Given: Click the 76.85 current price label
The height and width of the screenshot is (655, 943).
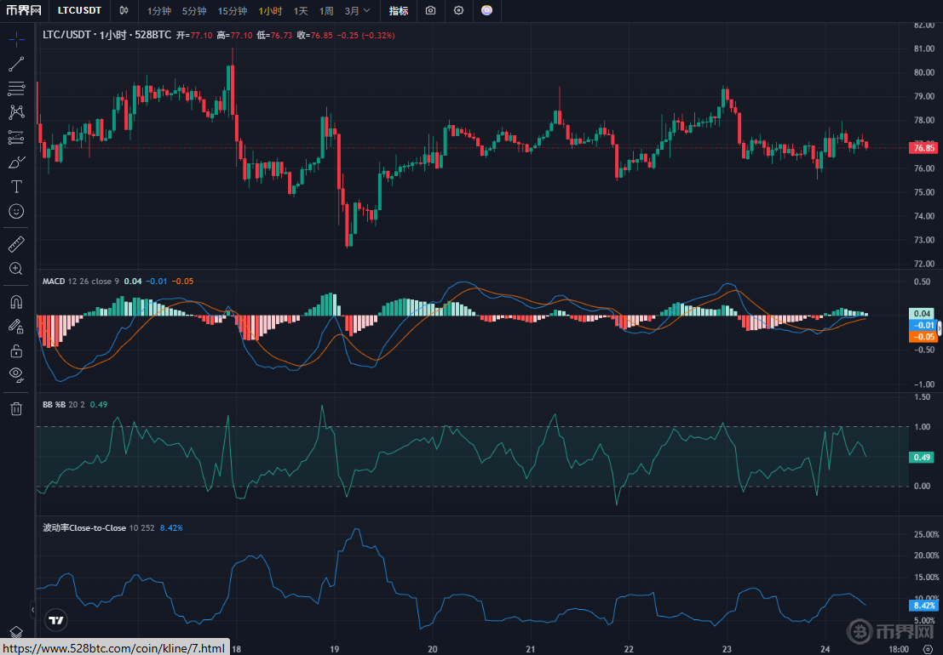Looking at the screenshot, I should (923, 148).
